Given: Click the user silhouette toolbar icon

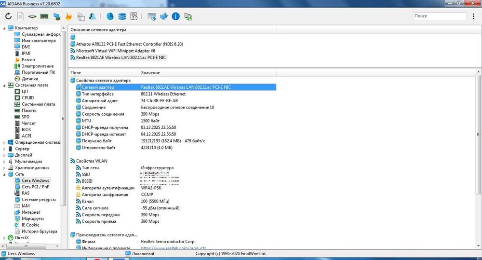Looking at the screenshot, I should pyautogui.click(x=92, y=16).
